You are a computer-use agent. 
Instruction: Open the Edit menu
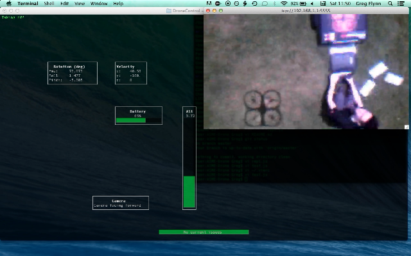[x=64, y=3]
